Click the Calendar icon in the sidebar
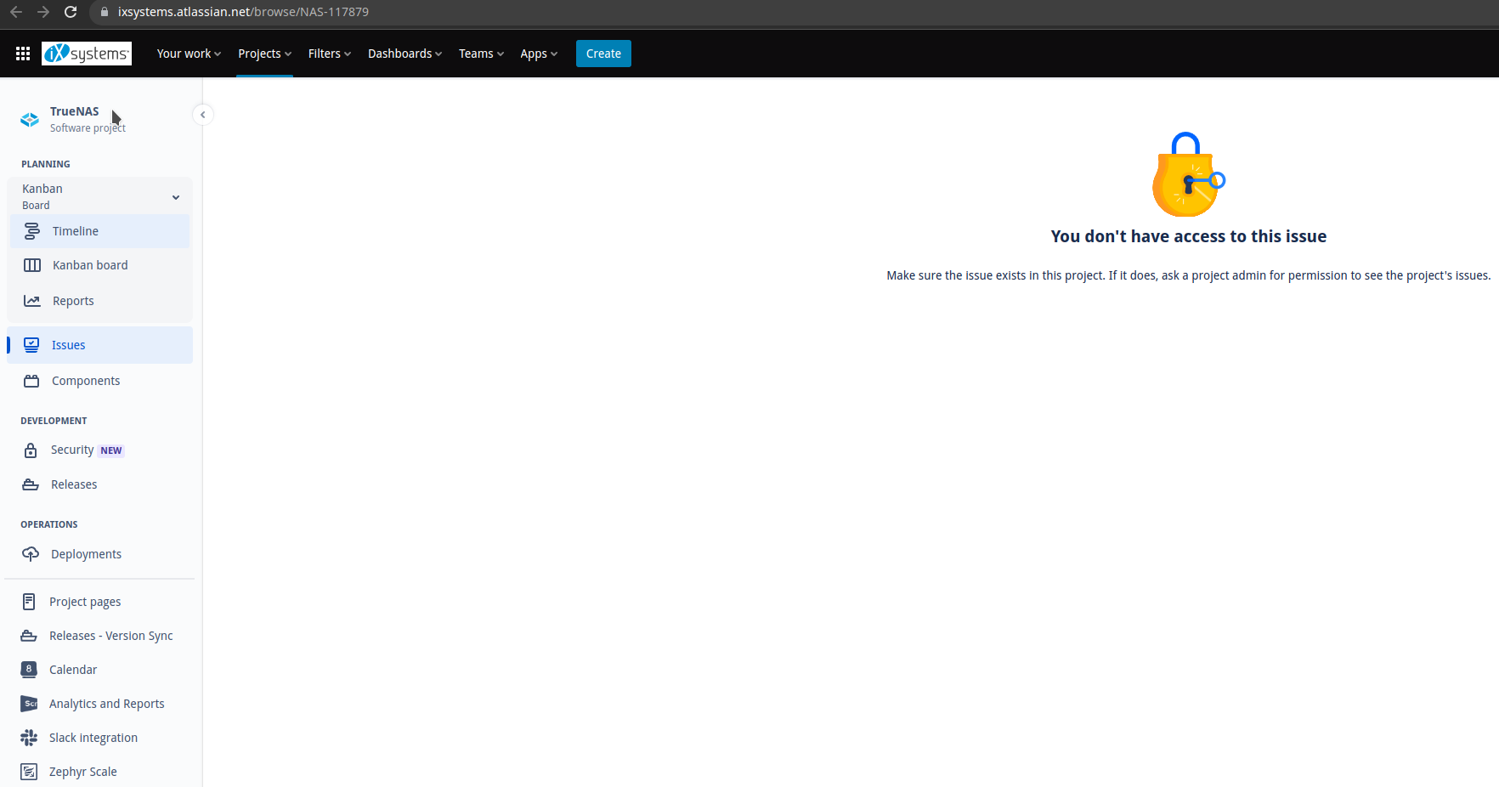 [x=29, y=670]
